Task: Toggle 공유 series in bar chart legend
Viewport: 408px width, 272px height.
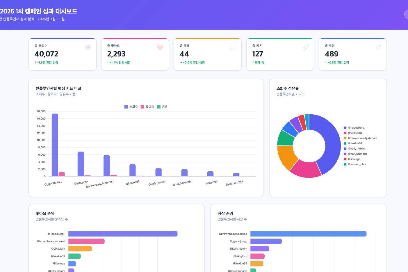Action: (162, 107)
